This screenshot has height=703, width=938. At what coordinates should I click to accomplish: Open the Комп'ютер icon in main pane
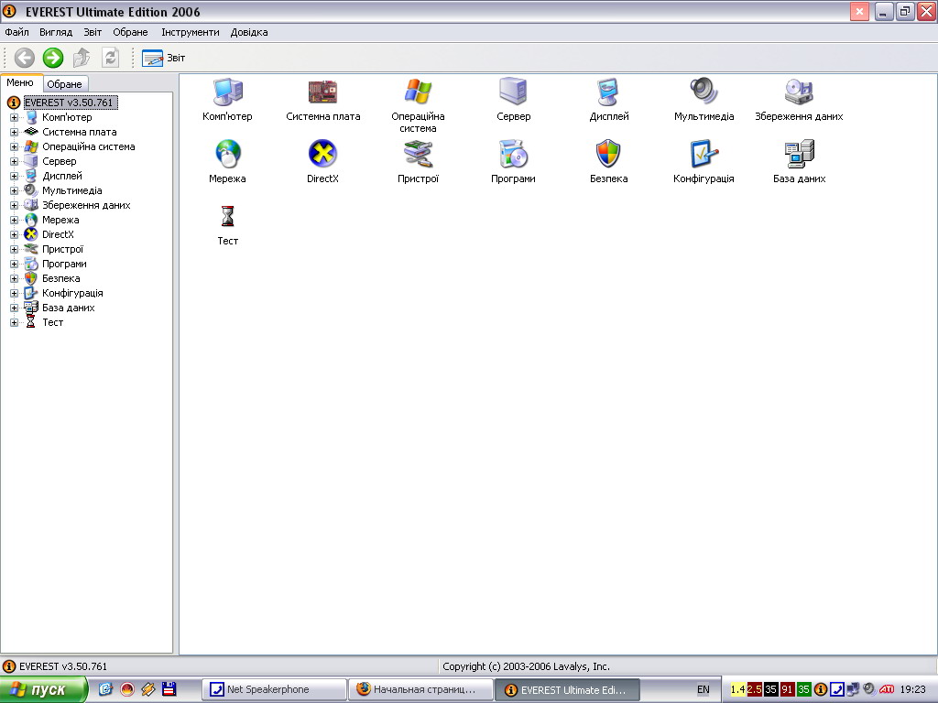coord(227,92)
